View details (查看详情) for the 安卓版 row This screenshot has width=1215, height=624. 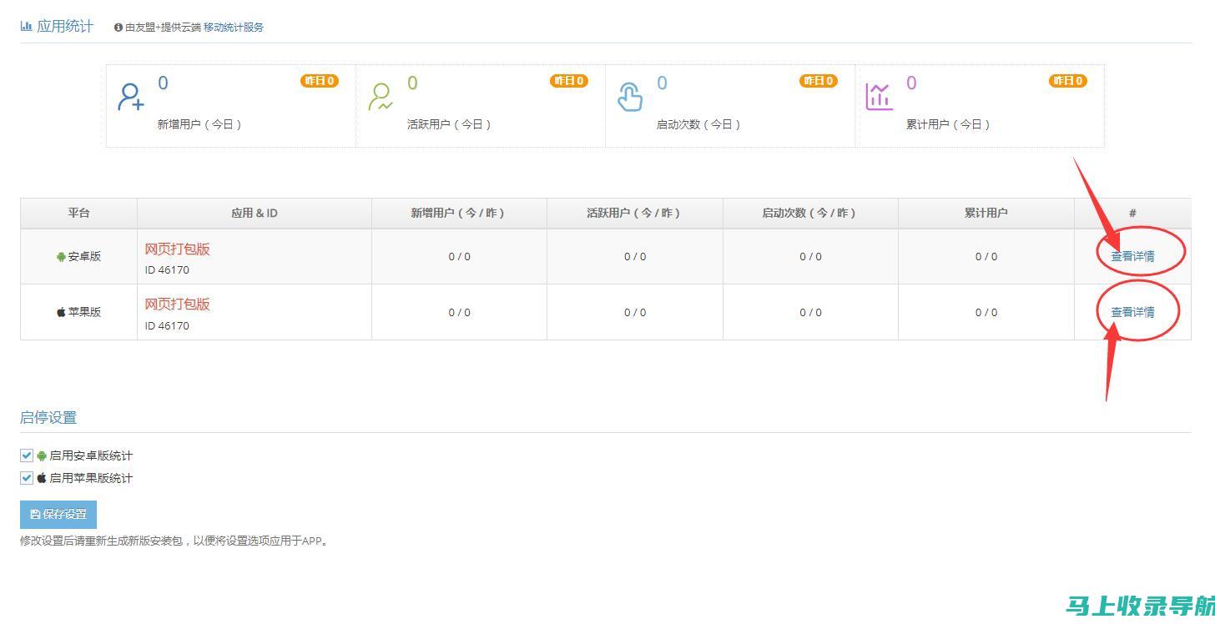(x=1132, y=256)
